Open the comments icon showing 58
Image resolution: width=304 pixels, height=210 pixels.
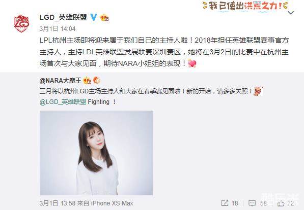258,203
